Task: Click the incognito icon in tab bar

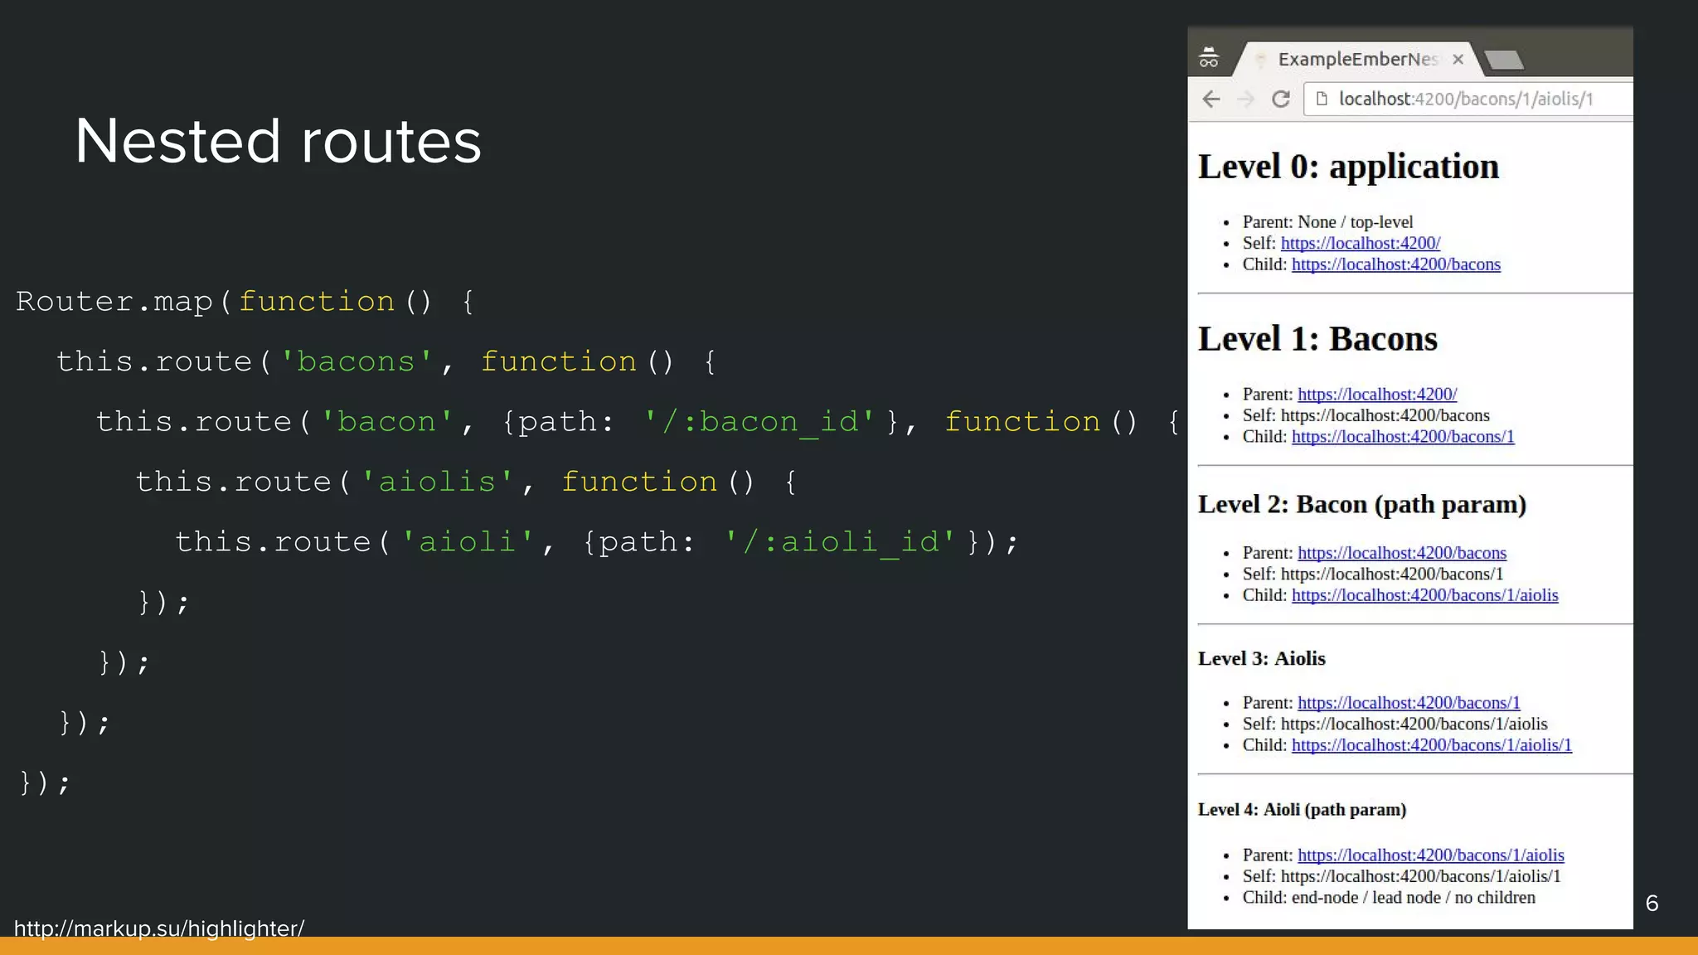Action: tap(1209, 58)
